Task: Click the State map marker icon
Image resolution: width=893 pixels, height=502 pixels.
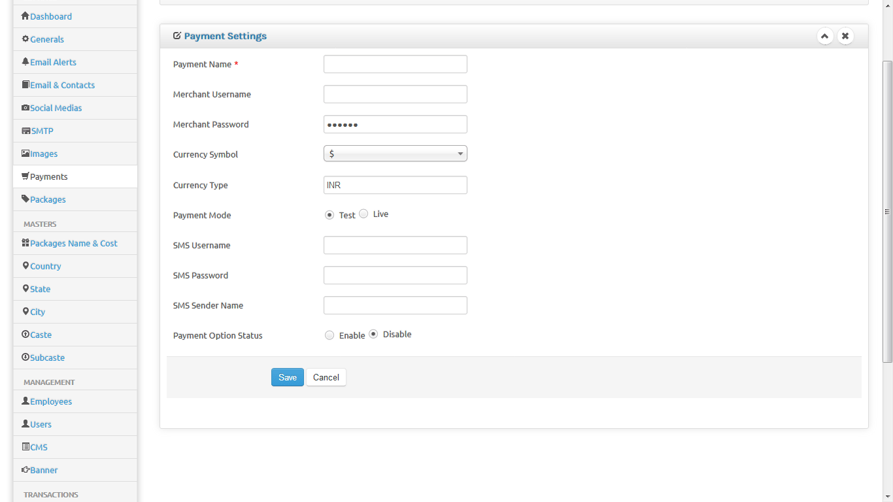Action: click(x=25, y=288)
